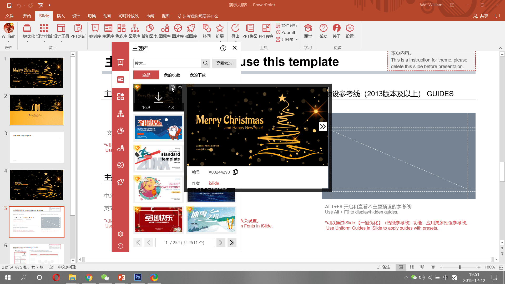Open the iSlide author link

[x=214, y=183]
